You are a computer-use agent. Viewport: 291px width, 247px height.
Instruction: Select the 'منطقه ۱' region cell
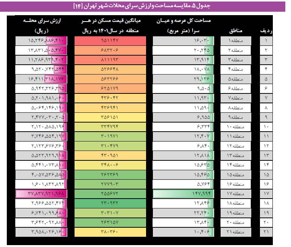click(237, 40)
